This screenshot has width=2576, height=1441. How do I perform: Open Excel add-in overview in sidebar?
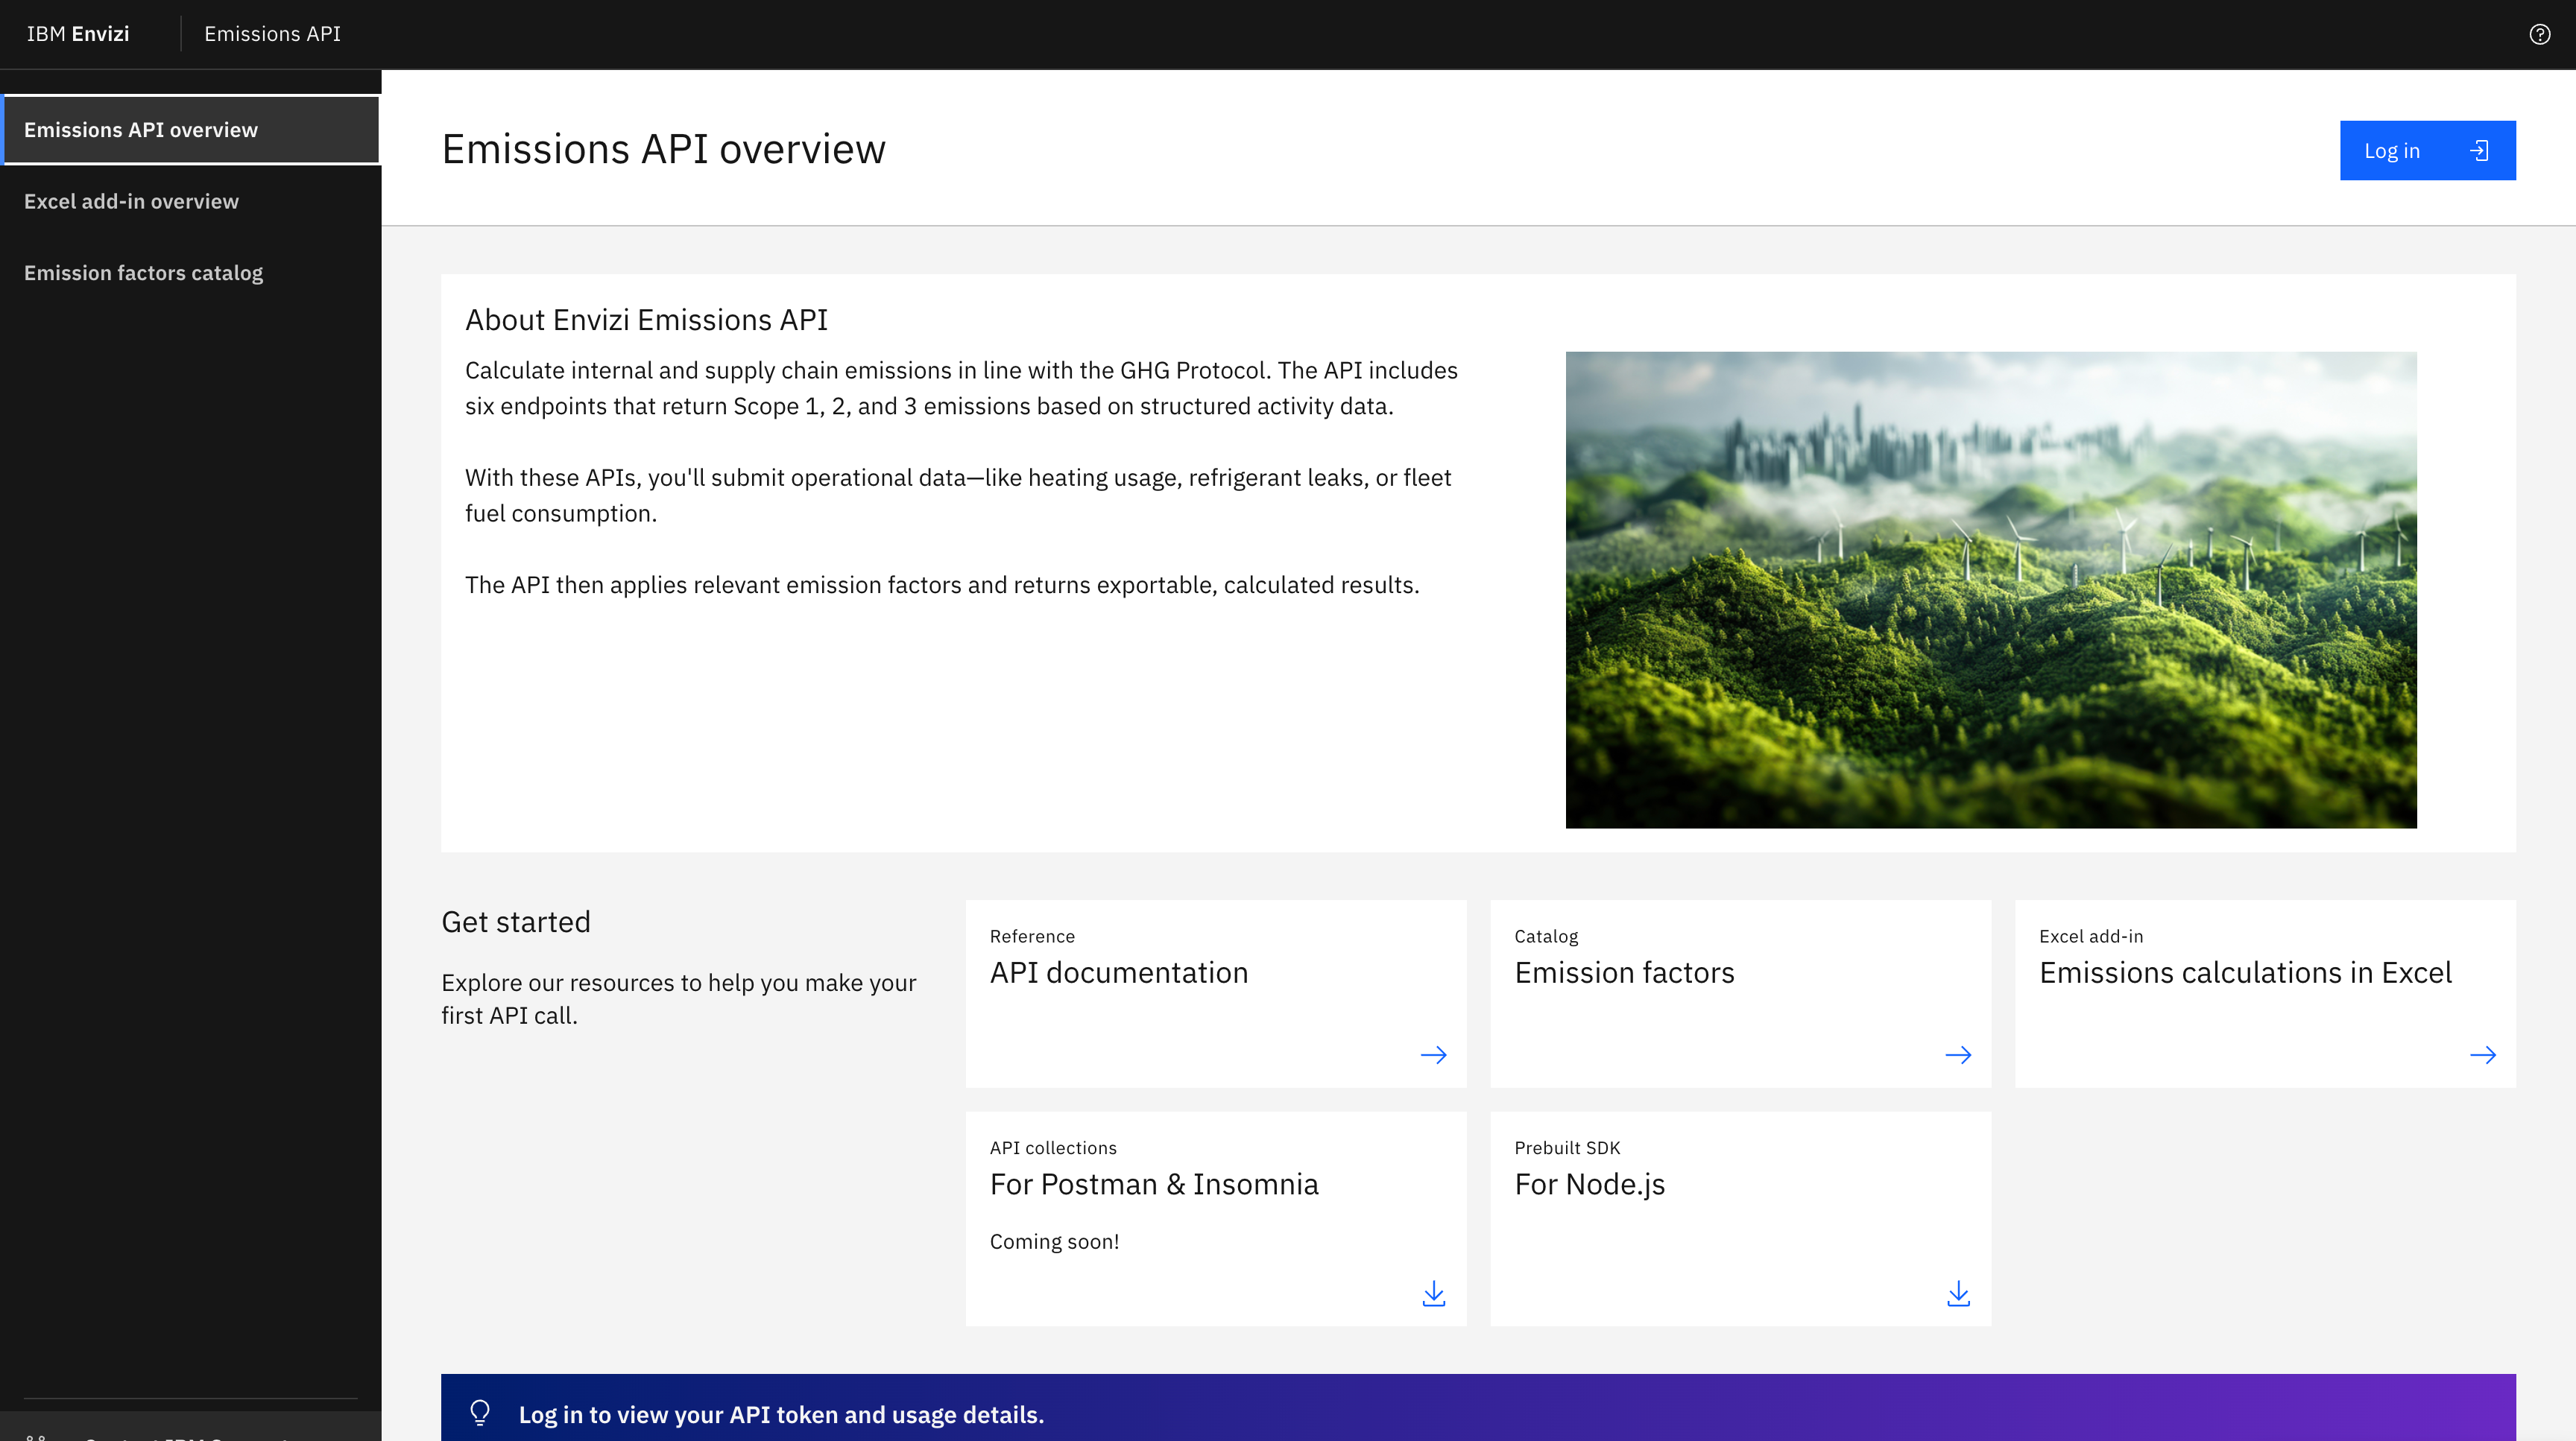pyautogui.click(x=191, y=202)
